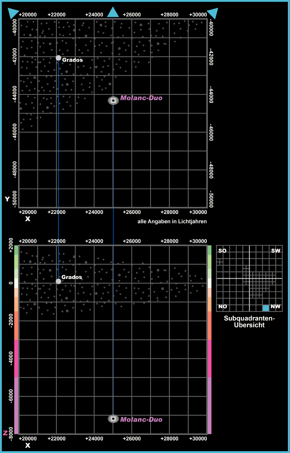Click the top-left cyan navigation arrow
The image size is (290, 453).
[x=13, y=13]
